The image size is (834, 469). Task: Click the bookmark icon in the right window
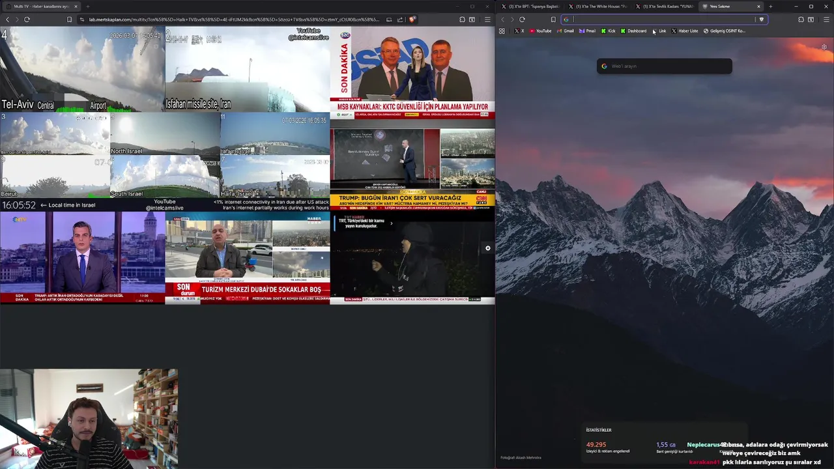click(553, 20)
